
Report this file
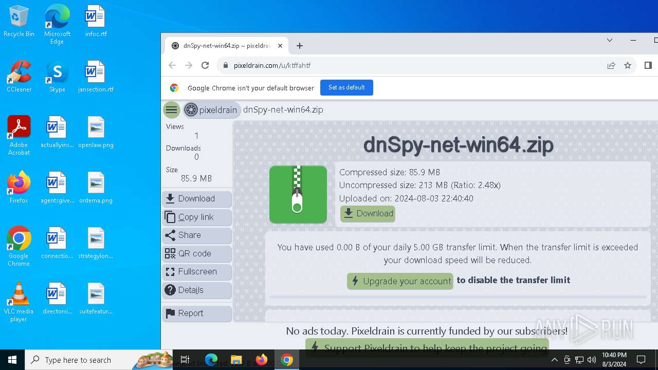tap(197, 313)
